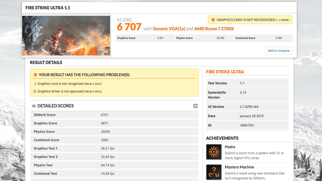
Task: Click the Hydra achievement title
Action: [x=230, y=147]
